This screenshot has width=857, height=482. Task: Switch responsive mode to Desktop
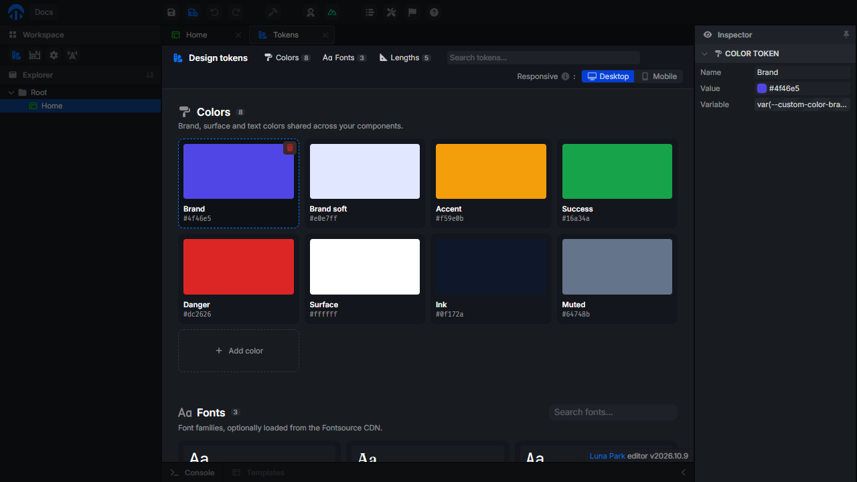608,76
